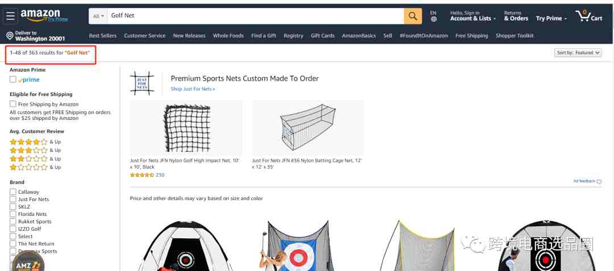This screenshot has height=271, width=614.
Task: Click the orange search magnifier button
Action: click(413, 16)
